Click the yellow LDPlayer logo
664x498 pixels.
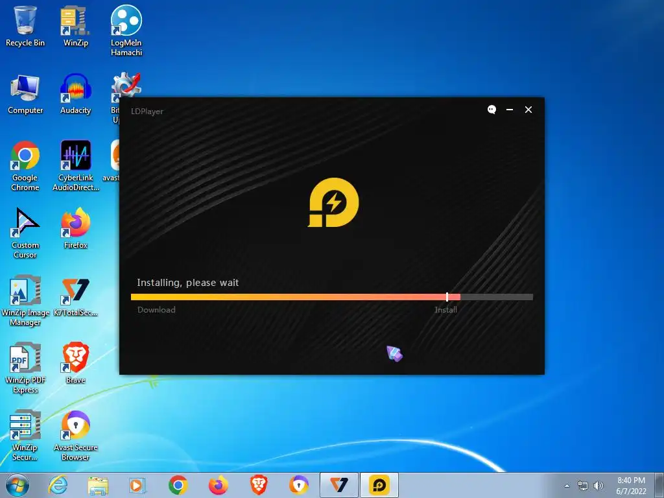click(333, 202)
